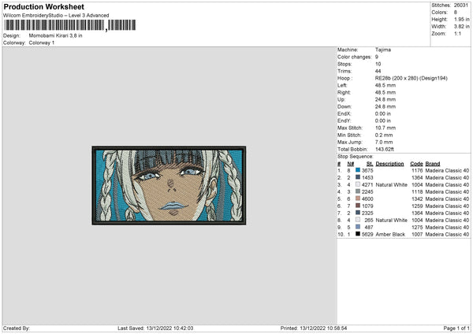Select the gray swatch in stop row 4
This screenshot has width=473, height=334.
coord(358,191)
